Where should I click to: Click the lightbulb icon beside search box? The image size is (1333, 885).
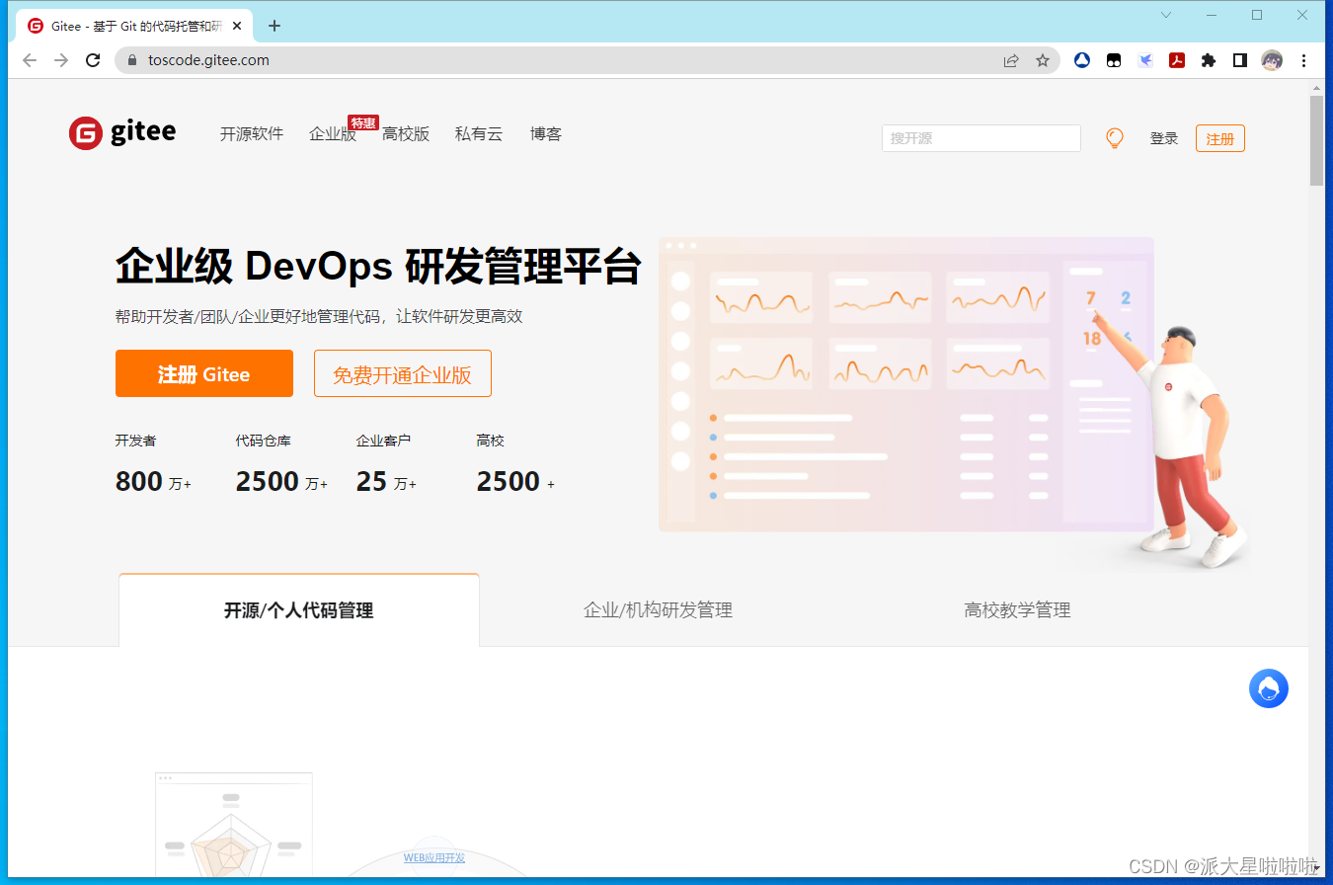pyautogui.click(x=1115, y=138)
